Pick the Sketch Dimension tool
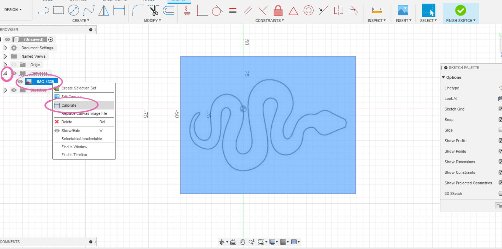502x249 pixels. tap(119, 10)
